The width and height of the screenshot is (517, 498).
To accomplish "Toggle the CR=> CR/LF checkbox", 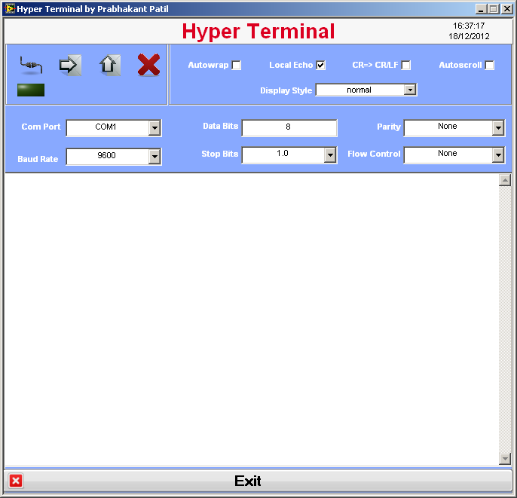I will (x=406, y=66).
